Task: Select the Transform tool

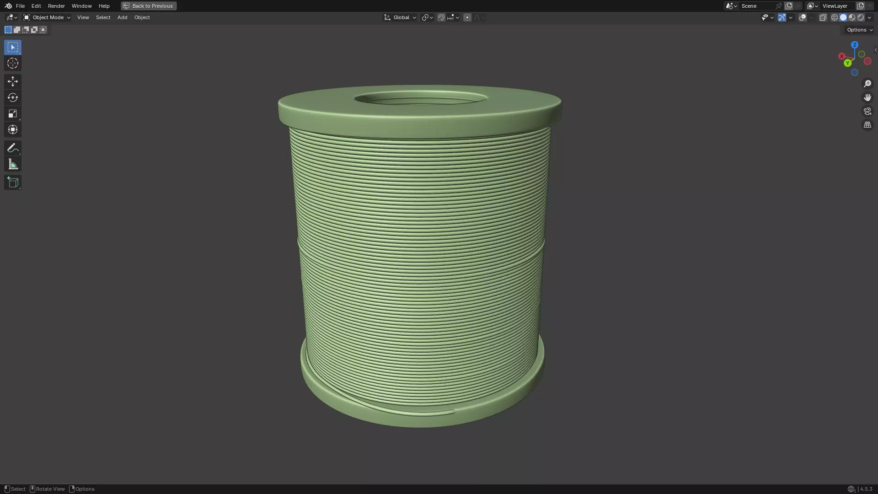Action: pos(13,129)
